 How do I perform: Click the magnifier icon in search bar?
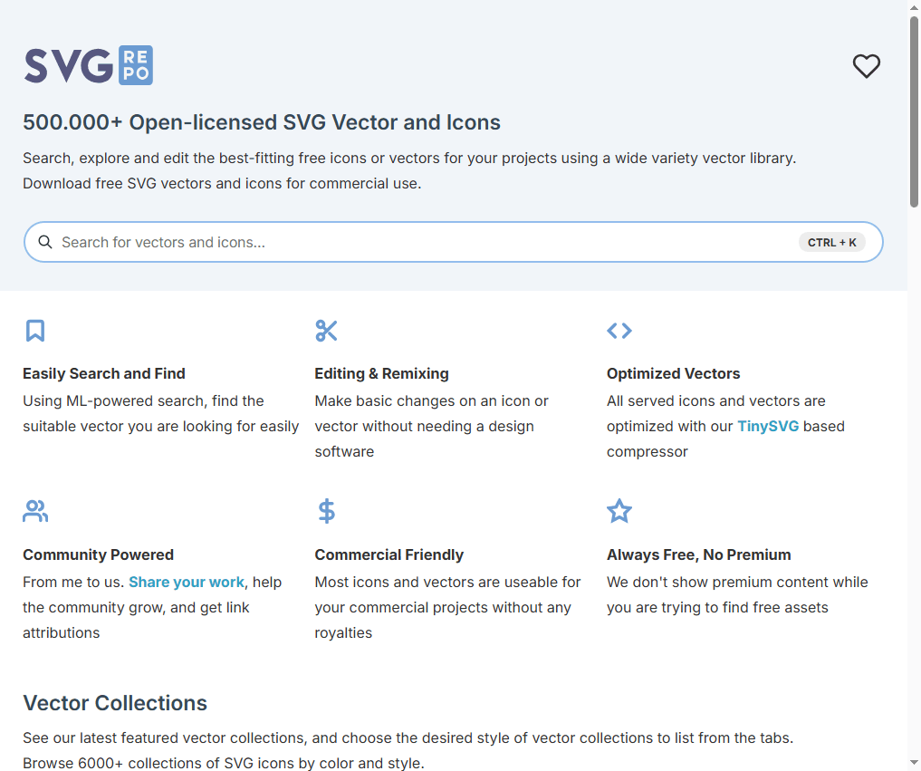click(x=45, y=242)
